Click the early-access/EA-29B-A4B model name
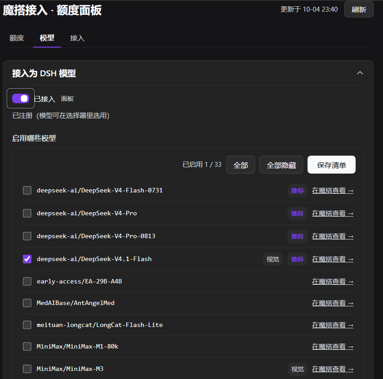383x379 pixels. pos(79,281)
